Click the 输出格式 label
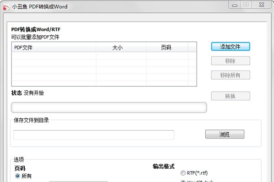274x182 pixels. [x=164, y=166]
